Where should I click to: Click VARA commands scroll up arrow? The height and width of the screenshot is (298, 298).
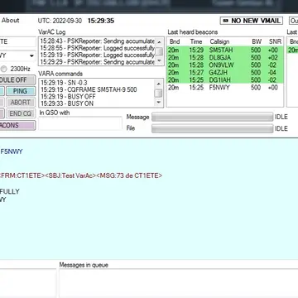click(x=159, y=84)
